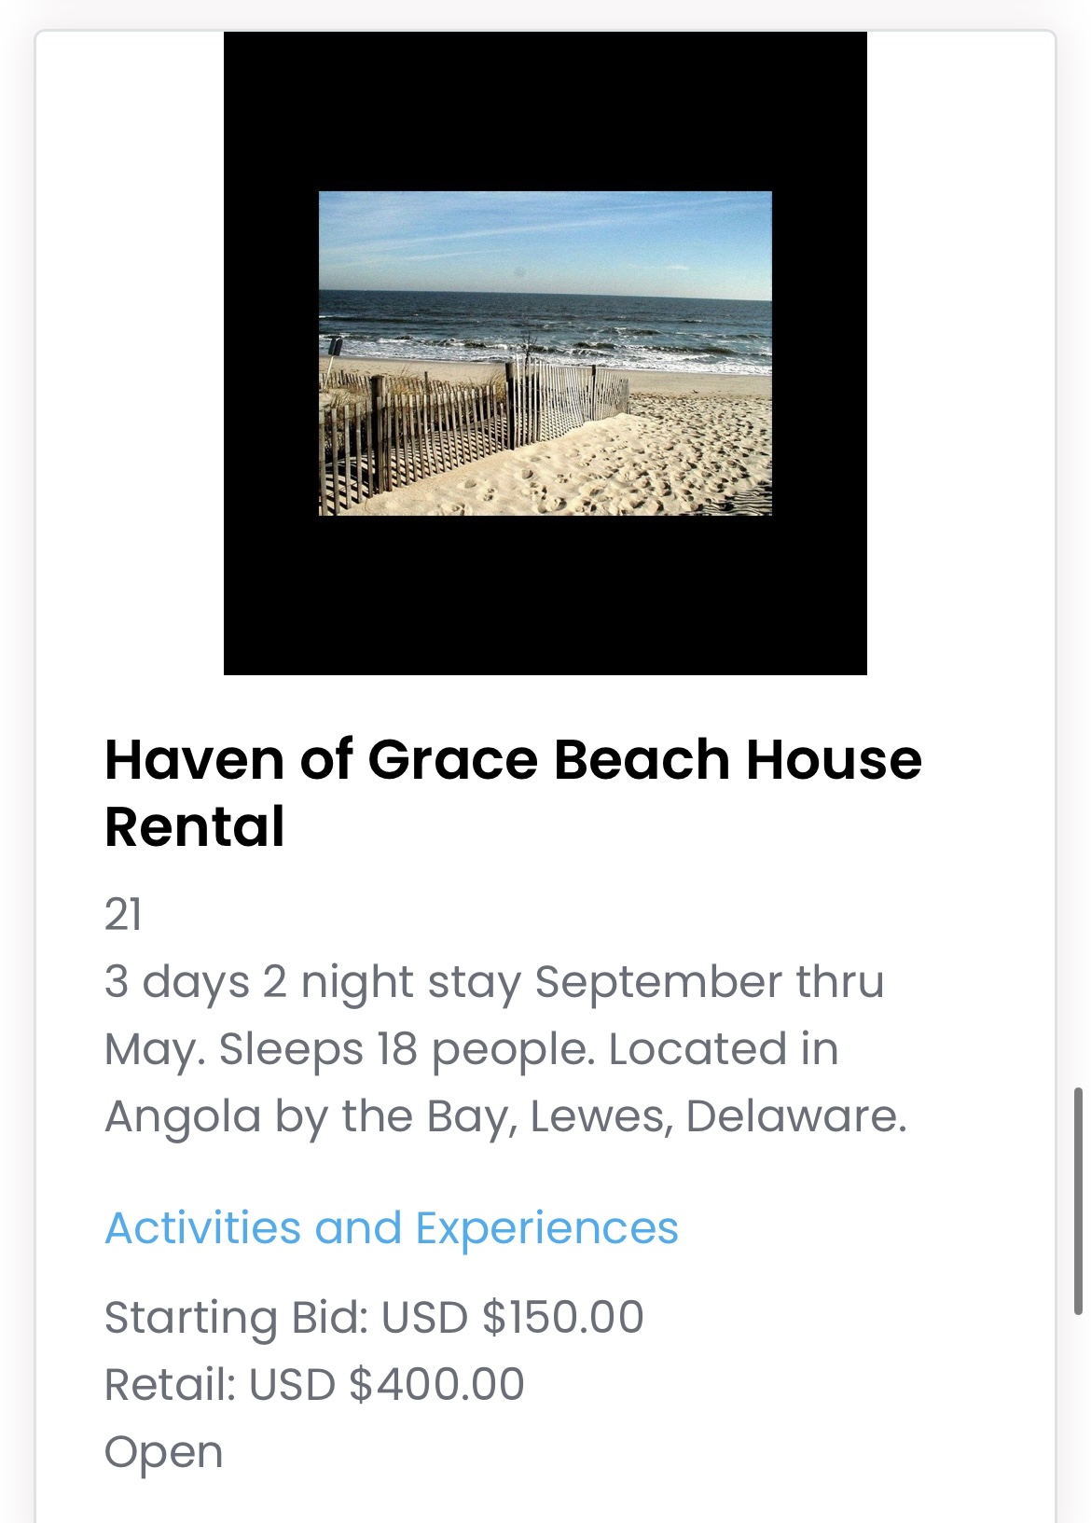Select the Starting Bid label
The width and height of the screenshot is (1091, 1523).
coord(235,1317)
